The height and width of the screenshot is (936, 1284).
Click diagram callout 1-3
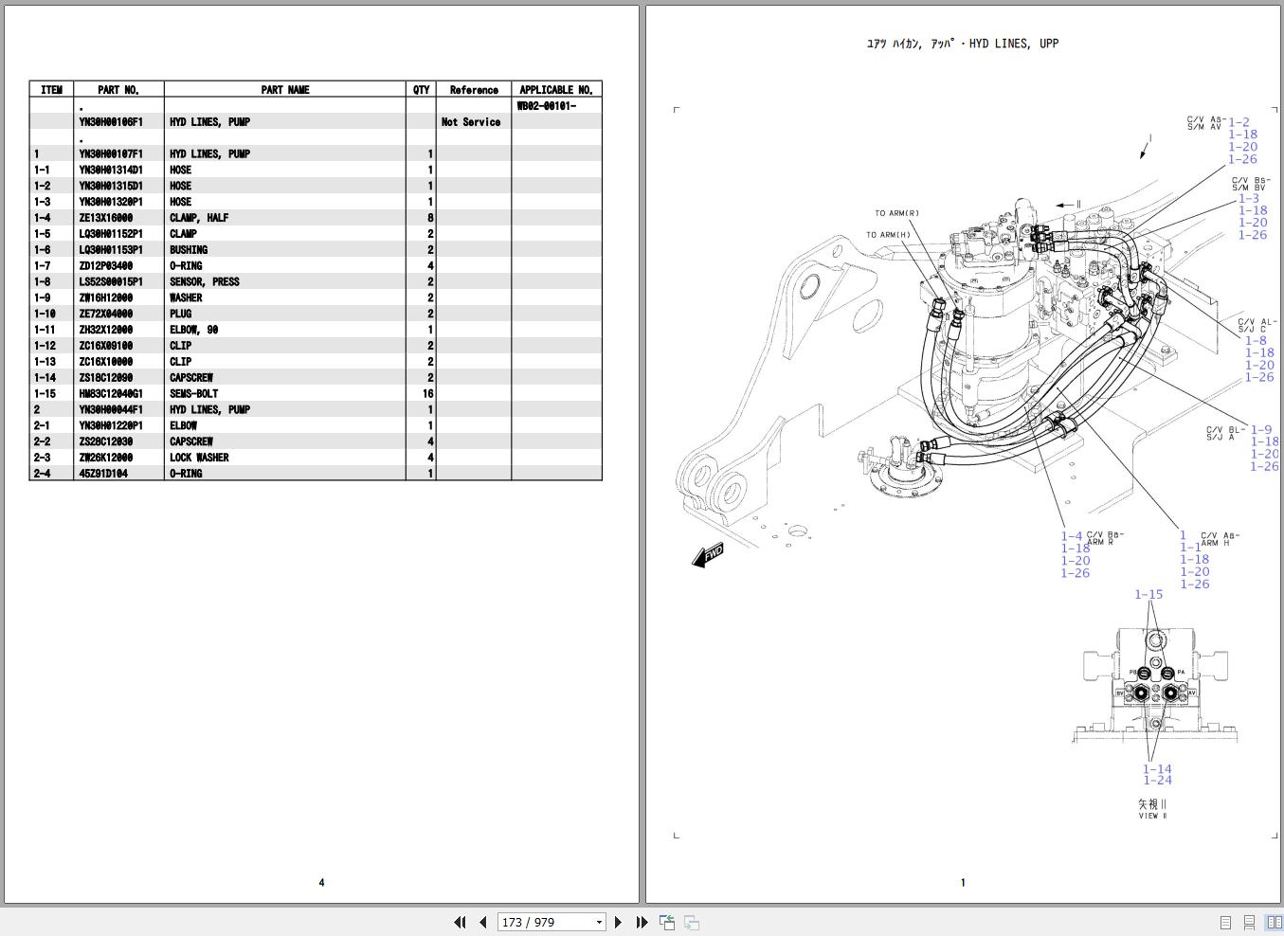click(1249, 198)
